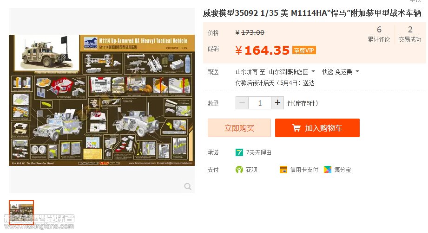Click 加入购物车 add to cart button

[317, 128]
